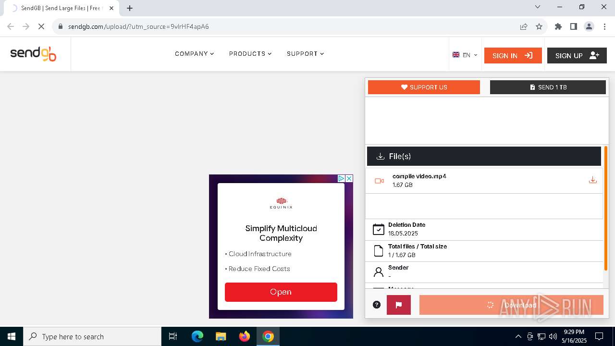615x346 pixels.
Task: Show hidden system tray icons
Action: pos(518,336)
